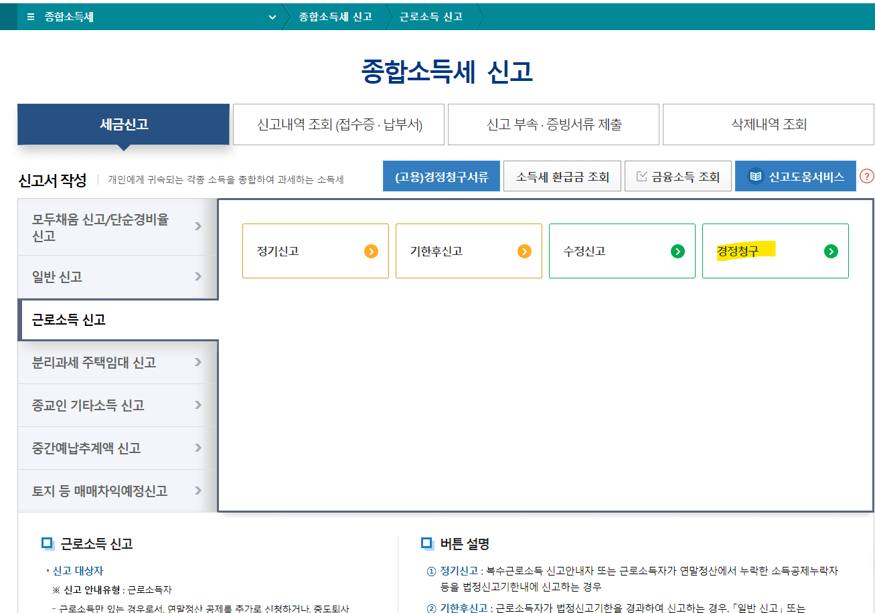Select the 신고 부속·증빙서류 제출 tab
The image size is (875, 613).
pyautogui.click(x=553, y=124)
